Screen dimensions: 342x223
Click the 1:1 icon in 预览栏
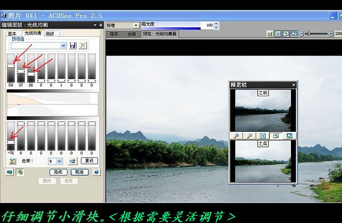pos(263,136)
